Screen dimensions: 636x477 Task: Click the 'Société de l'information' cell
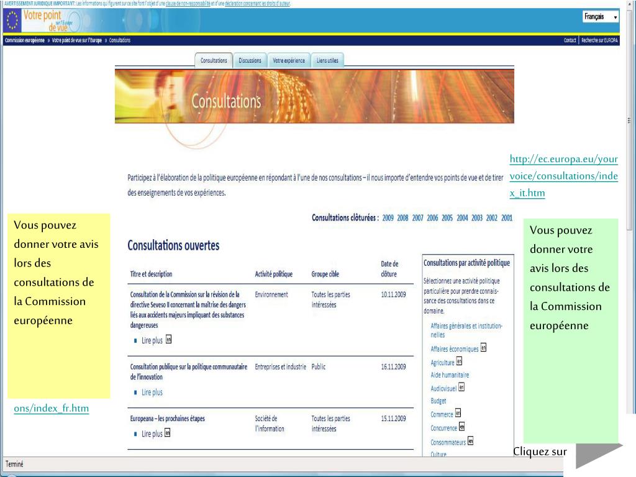pos(270,424)
